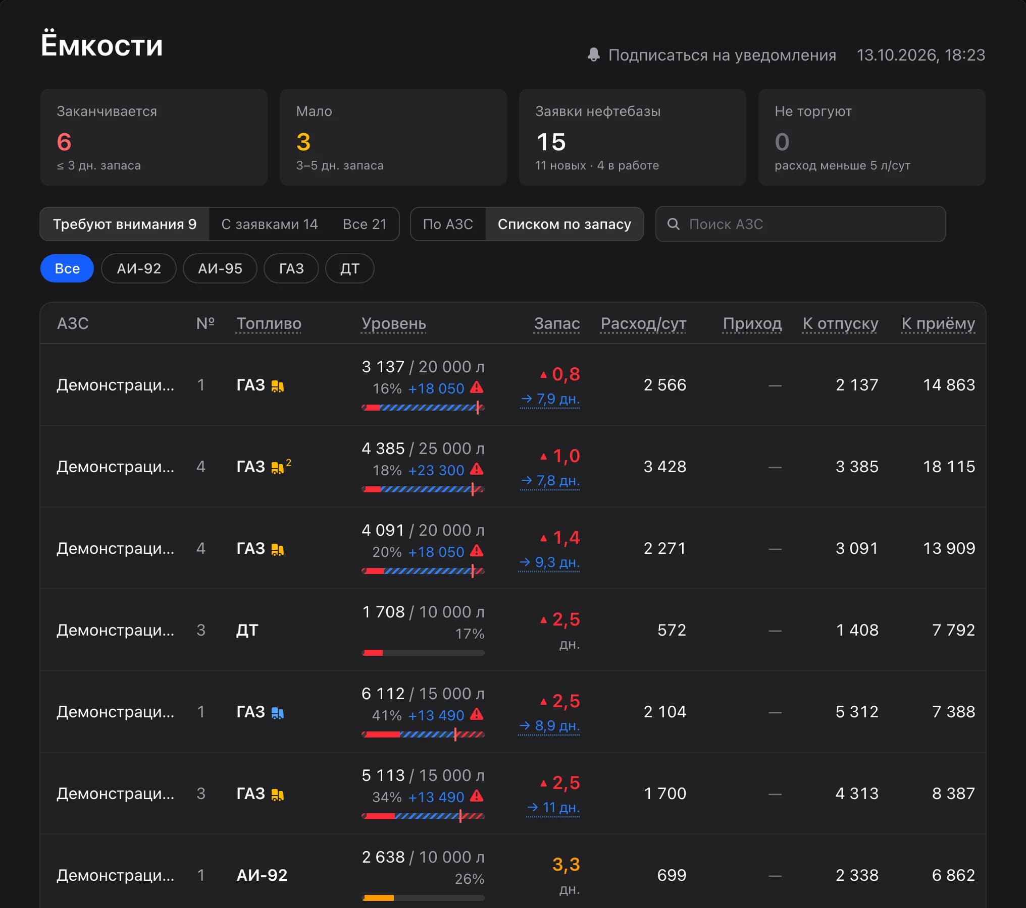1026x908 pixels.
Task: Open Все 21 tab
Action: (x=365, y=224)
